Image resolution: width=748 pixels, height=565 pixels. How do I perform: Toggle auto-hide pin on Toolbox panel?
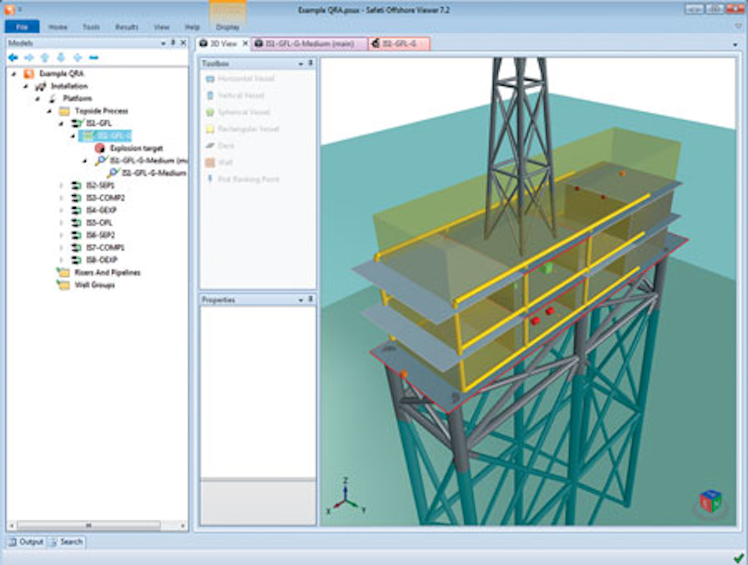(x=310, y=63)
